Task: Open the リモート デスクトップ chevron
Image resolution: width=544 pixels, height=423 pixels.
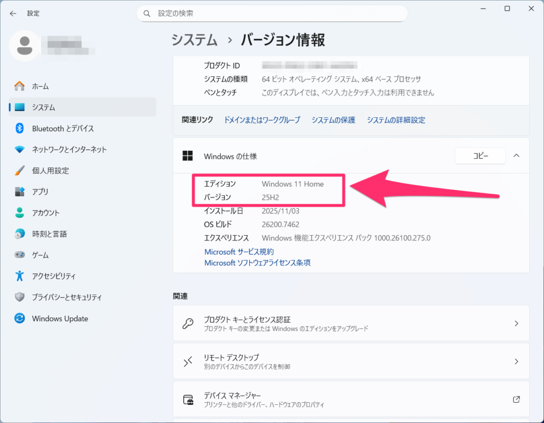Action: [x=516, y=361]
